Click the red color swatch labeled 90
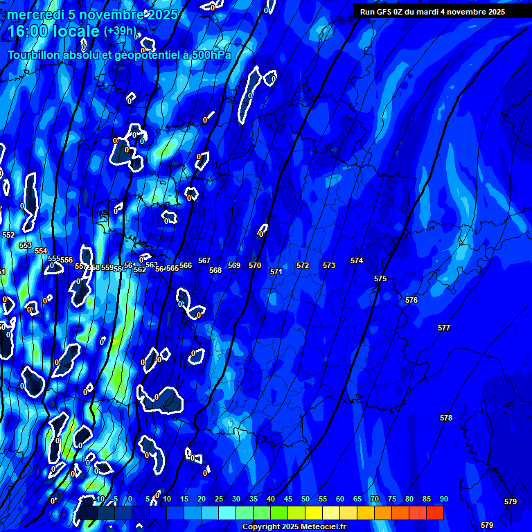This screenshot has height=532, width=532. [x=435, y=513]
